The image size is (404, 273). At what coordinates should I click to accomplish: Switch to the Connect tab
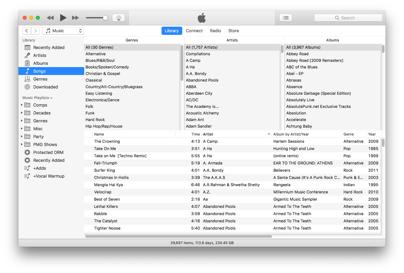tap(194, 31)
